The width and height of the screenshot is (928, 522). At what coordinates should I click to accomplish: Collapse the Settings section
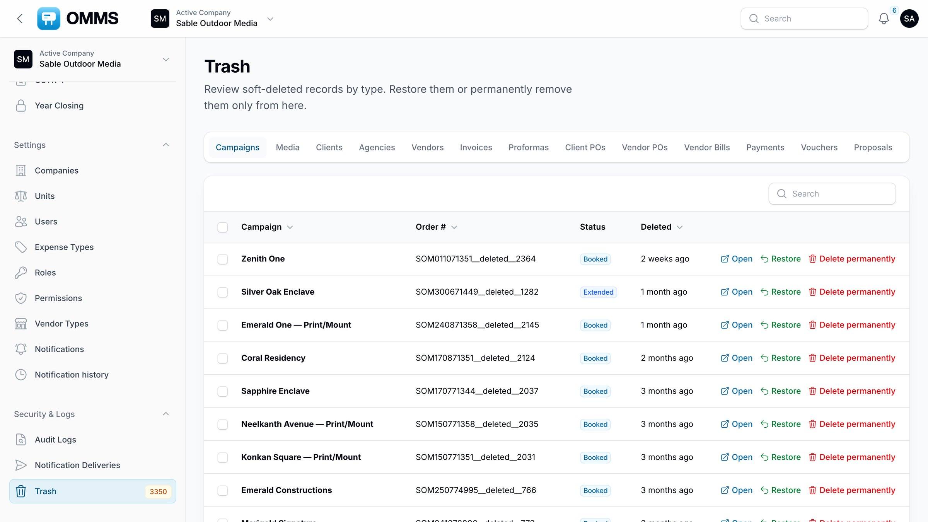(x=166, y=145)
